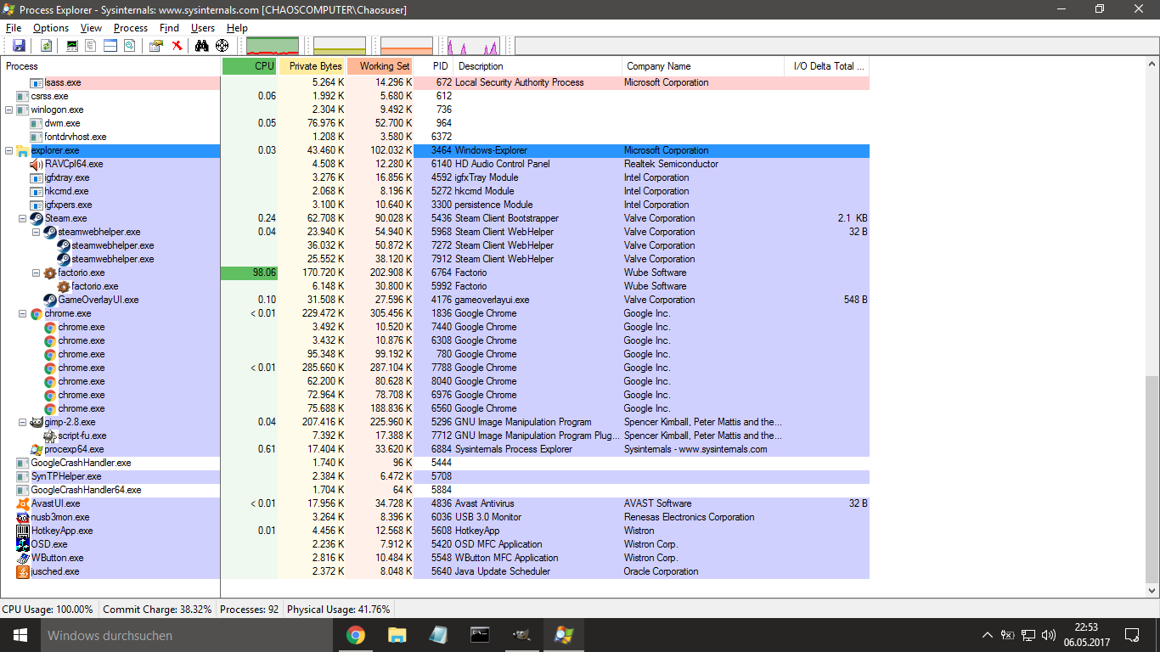Click the red X Kill Process icon
The image size is (1160, 652).
tap(177, 46)
